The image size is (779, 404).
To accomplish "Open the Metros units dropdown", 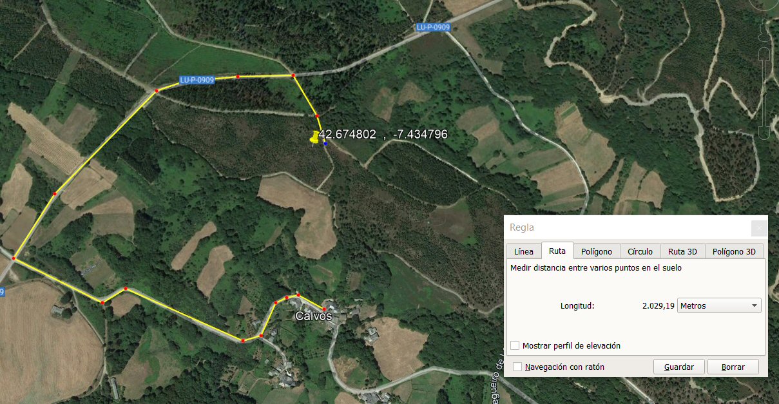I will [x=719, y=305].
